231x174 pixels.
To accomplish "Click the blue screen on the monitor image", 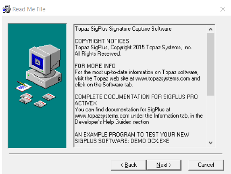I will (37, 62).
